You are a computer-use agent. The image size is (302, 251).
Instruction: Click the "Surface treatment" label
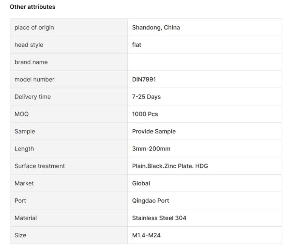(x=40, y=166)
